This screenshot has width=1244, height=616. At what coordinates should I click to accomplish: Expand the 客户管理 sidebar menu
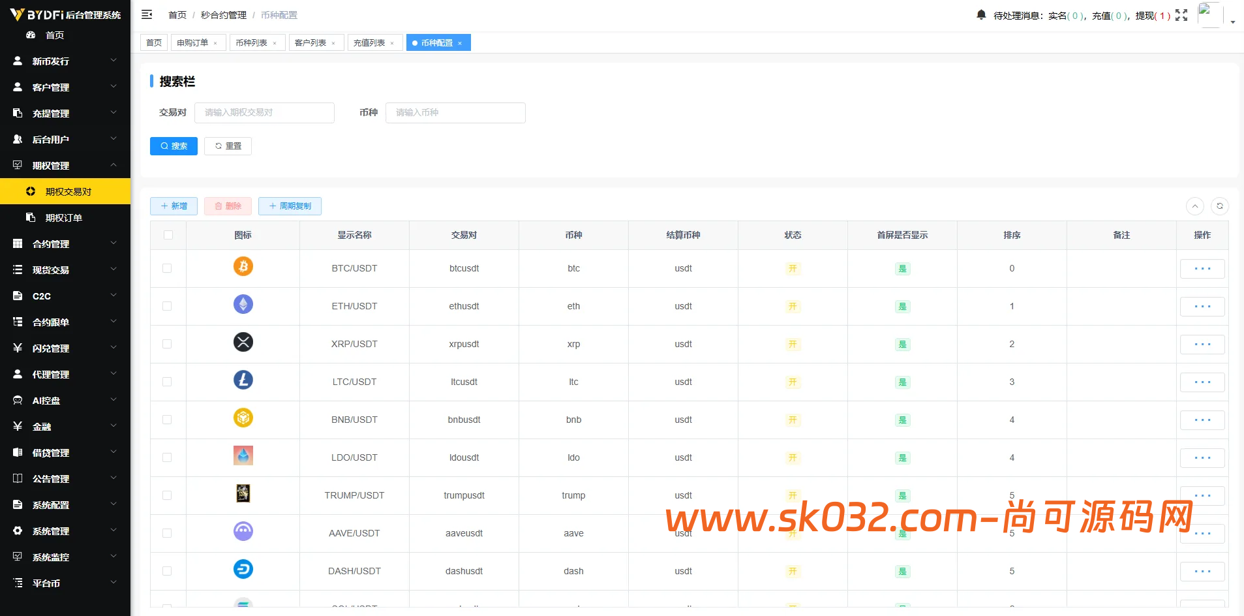pos(65,87)
